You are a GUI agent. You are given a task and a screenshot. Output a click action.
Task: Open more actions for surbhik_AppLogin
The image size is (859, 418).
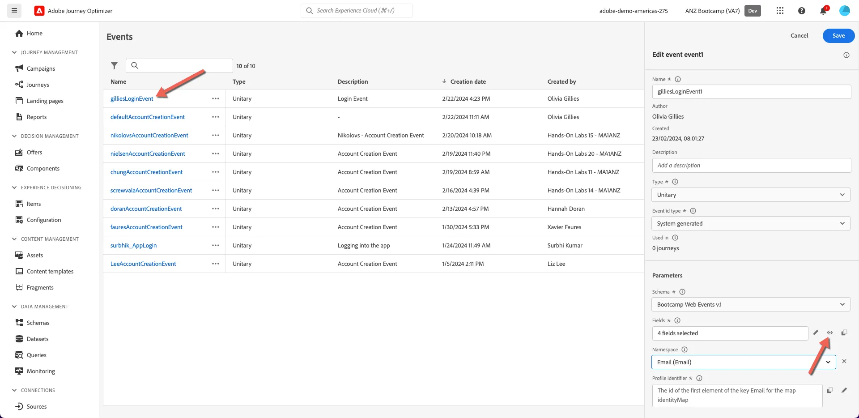point(216,245)
